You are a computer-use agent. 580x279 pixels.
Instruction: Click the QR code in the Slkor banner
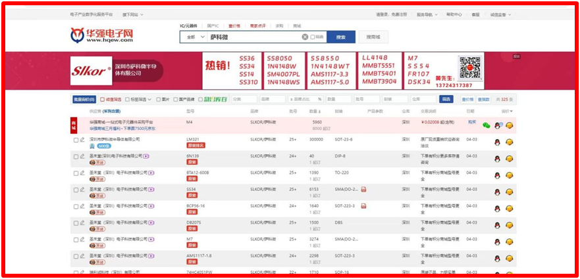(x=470, y=68)
